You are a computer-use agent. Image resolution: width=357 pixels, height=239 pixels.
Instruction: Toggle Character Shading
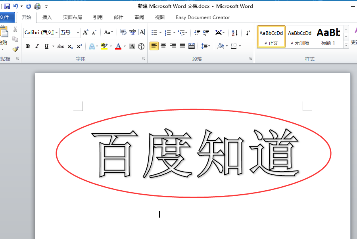(132, 46)
